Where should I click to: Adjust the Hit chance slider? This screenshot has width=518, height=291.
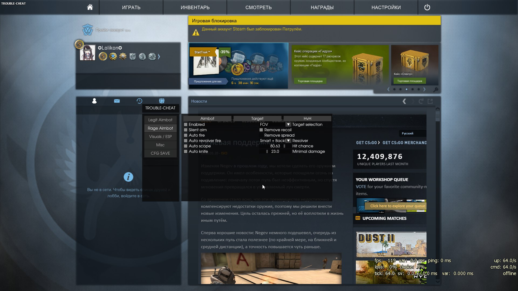[x=275, y=146]
